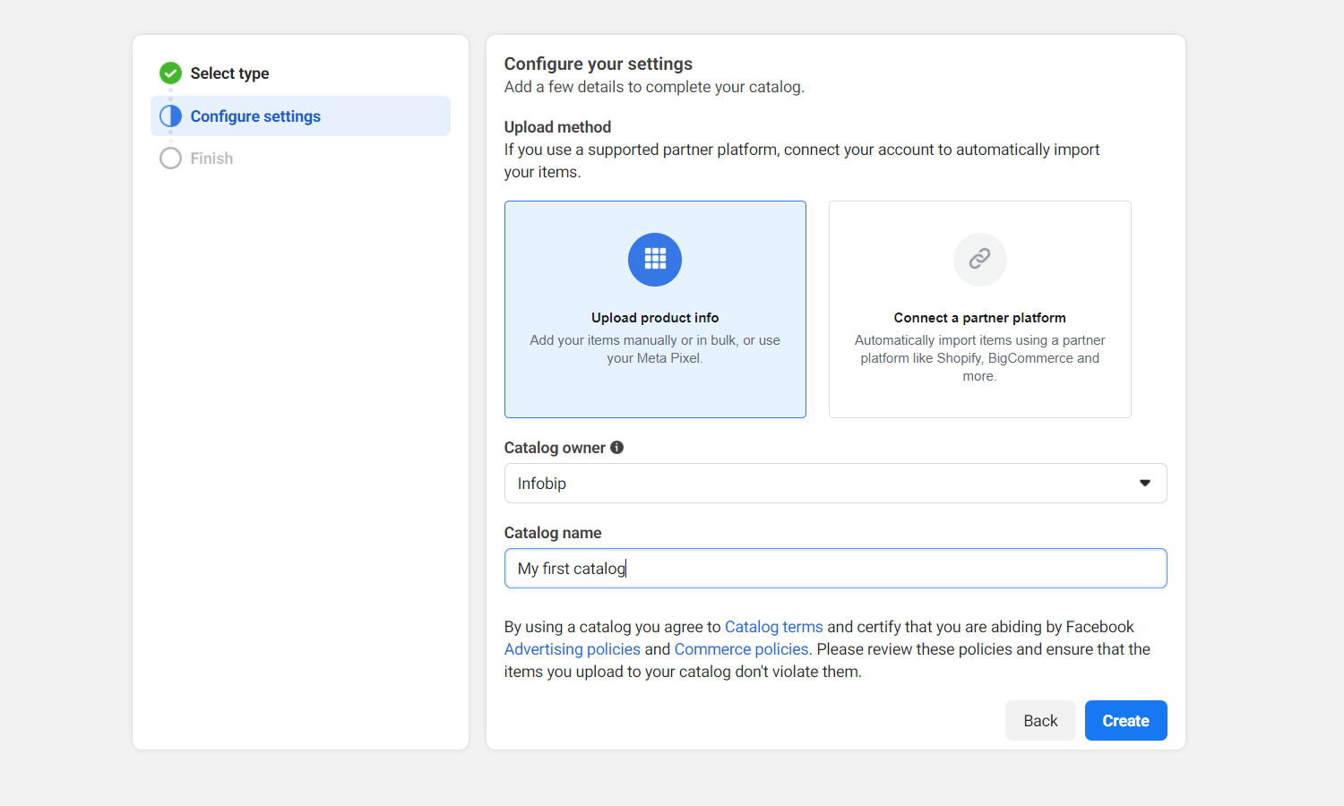The height and width of the screenshot is (806, 1344).
Task: Open the Configure settings step
Action: (x=255, y=116)
